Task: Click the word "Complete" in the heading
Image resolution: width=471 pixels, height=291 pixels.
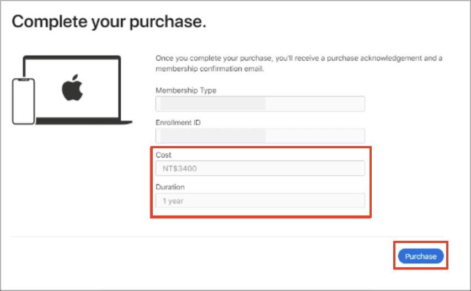Action: pyautogui.click(x=50, y=22)
